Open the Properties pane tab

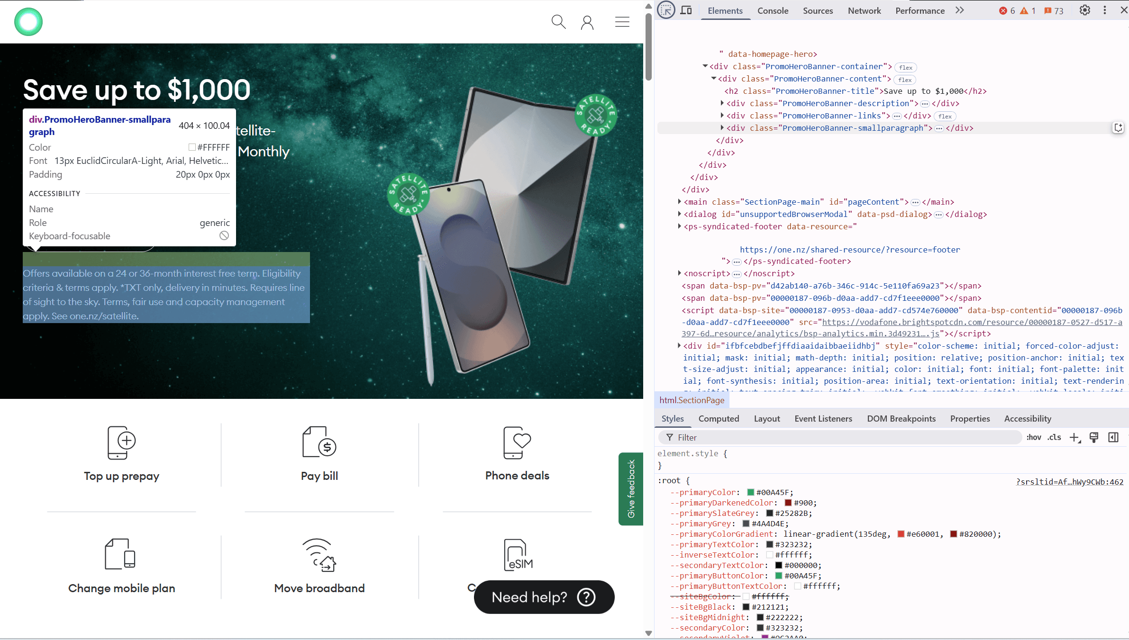pos(970,419)
